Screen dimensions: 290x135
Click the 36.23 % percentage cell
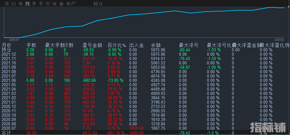coord(115,106)
